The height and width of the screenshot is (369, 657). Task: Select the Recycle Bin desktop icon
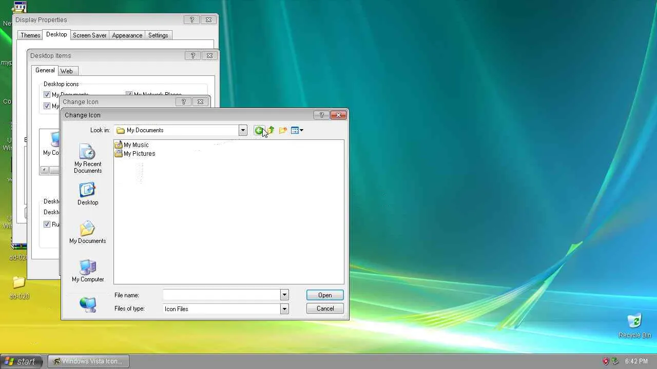point(635,326)
